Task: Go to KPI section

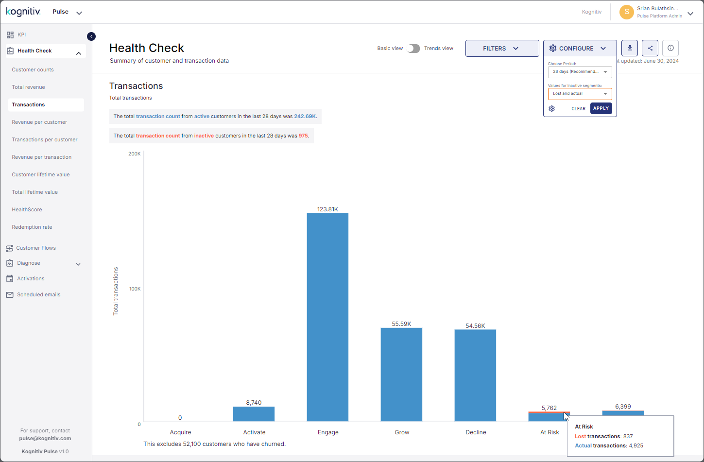Action: (22, 35)
